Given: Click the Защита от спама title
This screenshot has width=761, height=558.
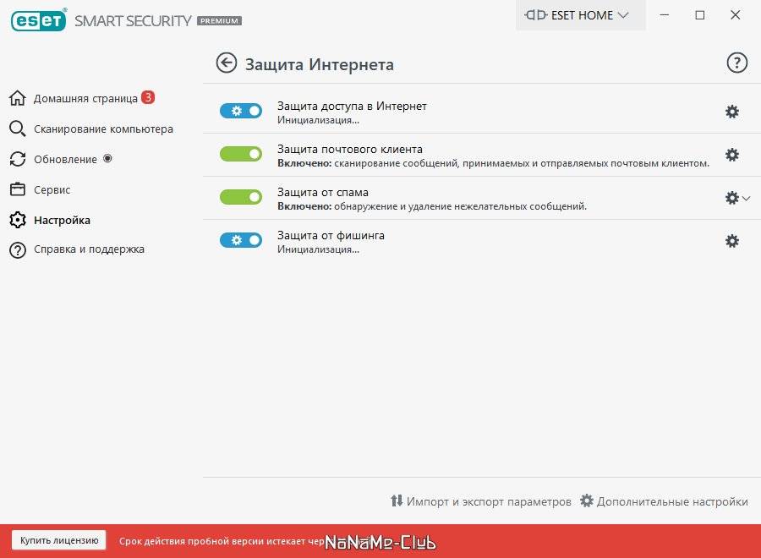Looking at the screenshot, I should pos(323,192).
